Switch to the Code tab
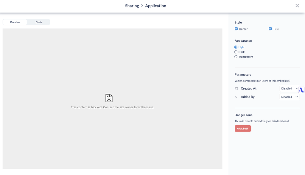The width and height of the screenshot is (305, 175). tap(38, 22)
